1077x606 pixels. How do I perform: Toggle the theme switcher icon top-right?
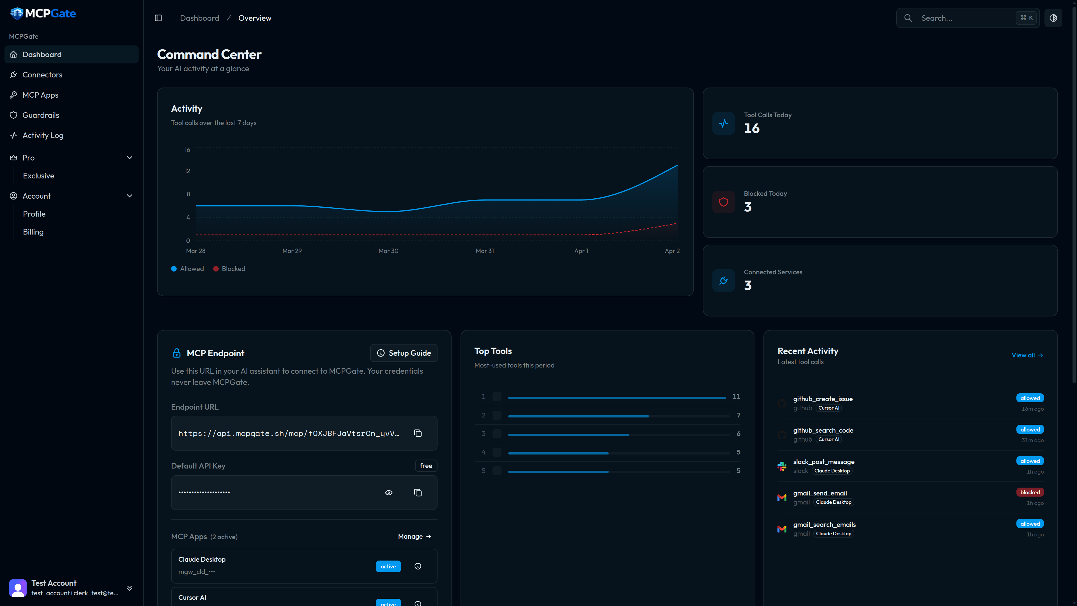(x=1054, y=18)
